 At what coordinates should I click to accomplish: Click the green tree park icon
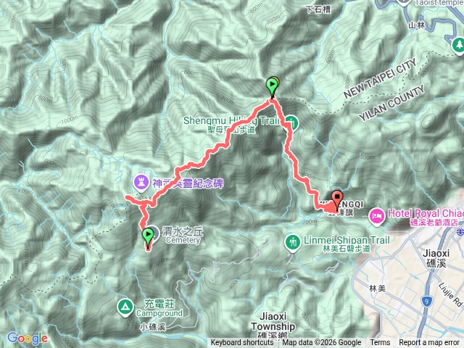pos(459,46)
